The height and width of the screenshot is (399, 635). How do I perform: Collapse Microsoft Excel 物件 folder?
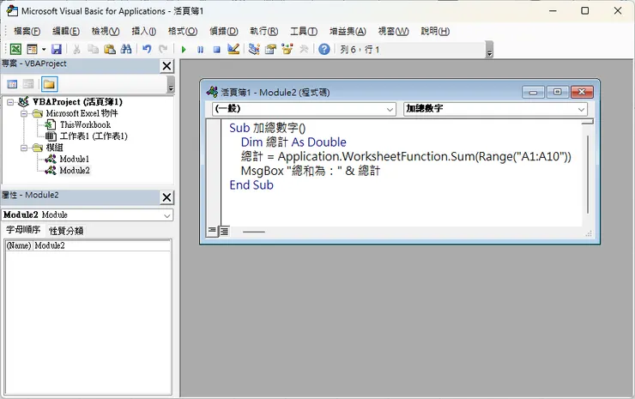coord(24,113)
